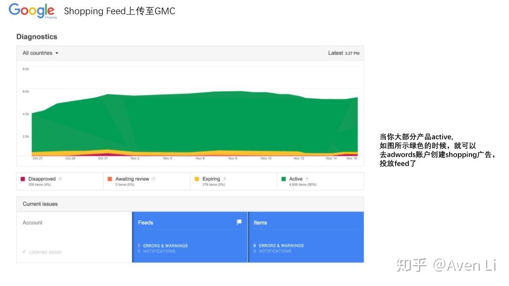Click the Nov 6 axis date
This screenshot has height=286, width=509.
pos(200,158)
